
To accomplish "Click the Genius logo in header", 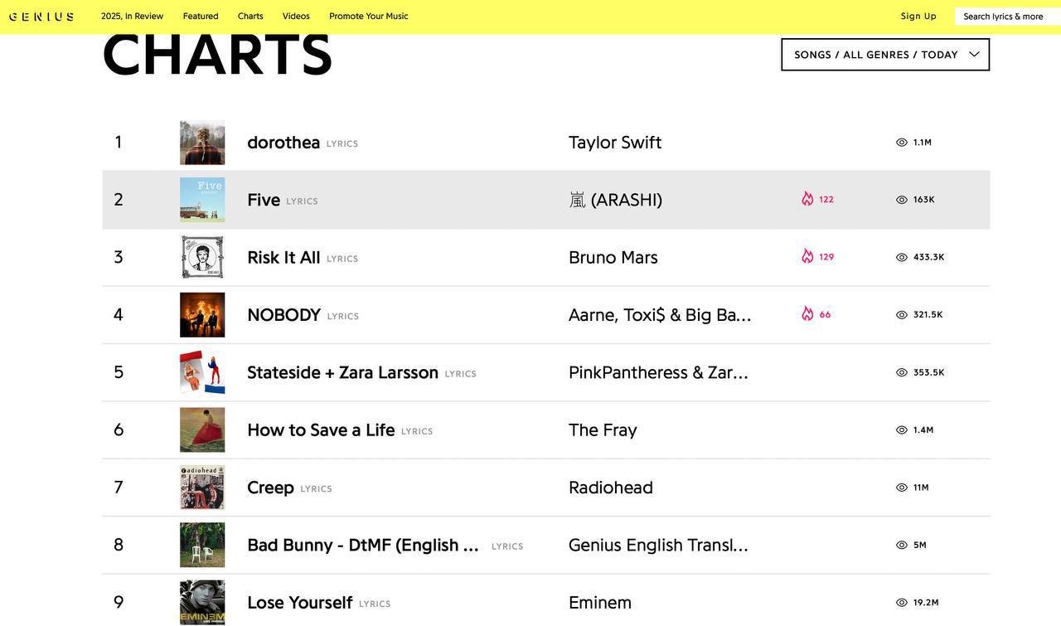I will click(x=41, y=17).
